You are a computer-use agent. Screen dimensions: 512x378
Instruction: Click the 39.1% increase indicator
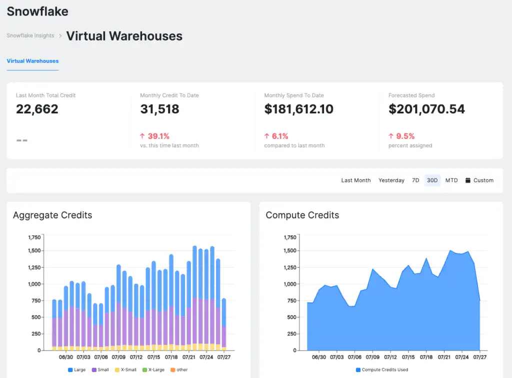(x=158, y=136)
